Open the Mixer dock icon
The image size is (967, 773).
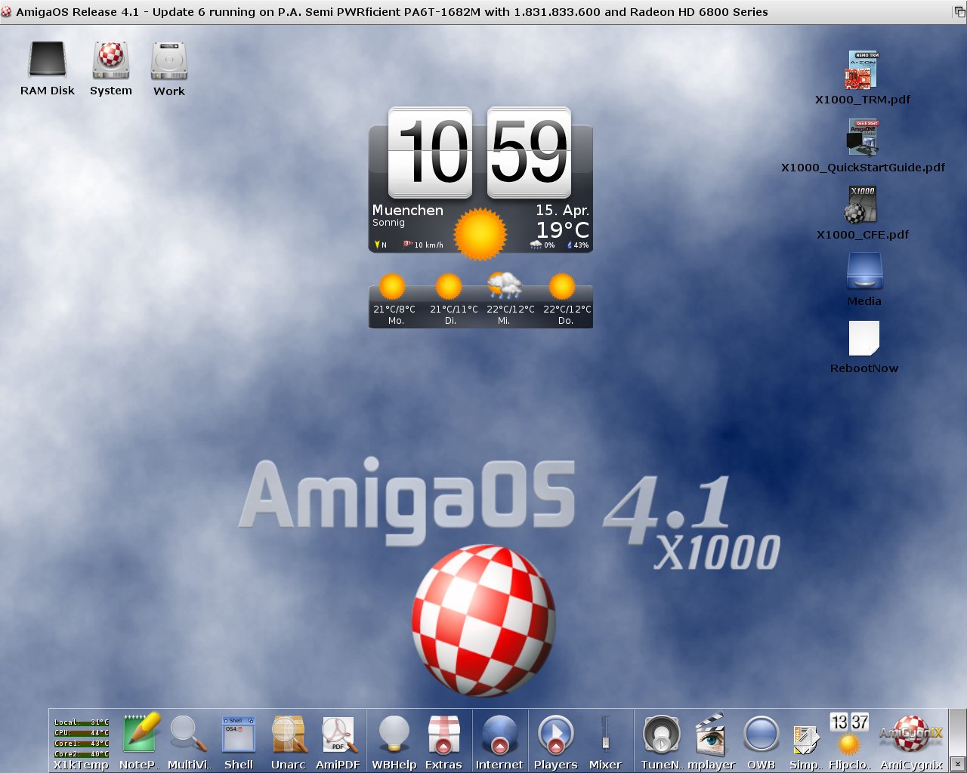[x=605, y=735]
